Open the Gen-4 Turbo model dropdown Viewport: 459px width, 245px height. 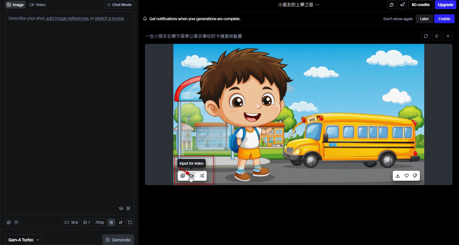[x=24, y=240]
